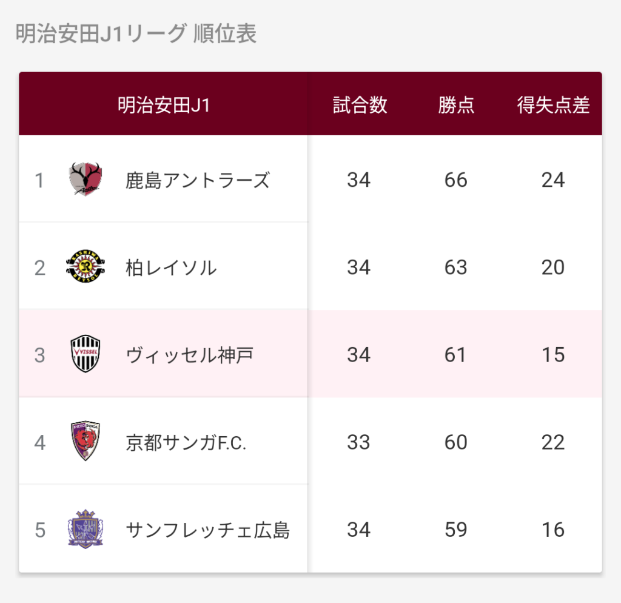
Task: Click the 明治安田J1 table header
Action: coord(164,105)
